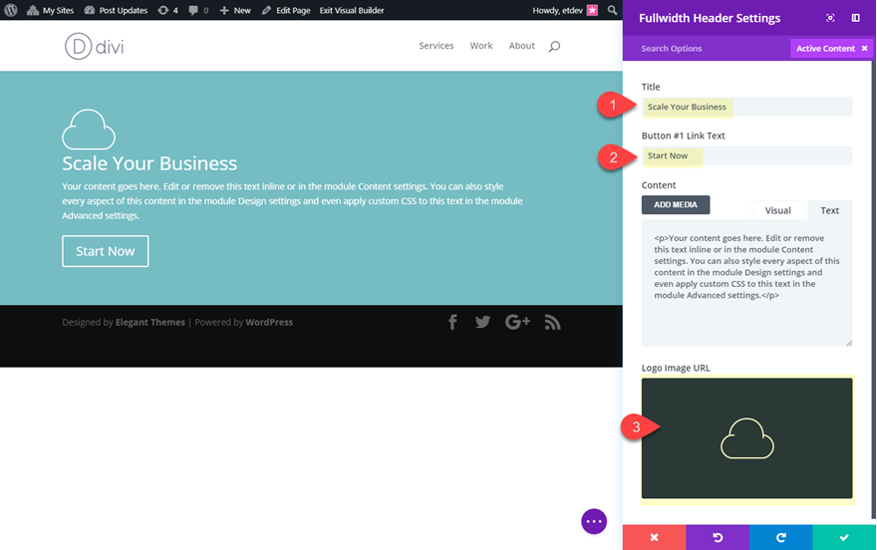Click the ADD MEDIA button

coord(676,204)
